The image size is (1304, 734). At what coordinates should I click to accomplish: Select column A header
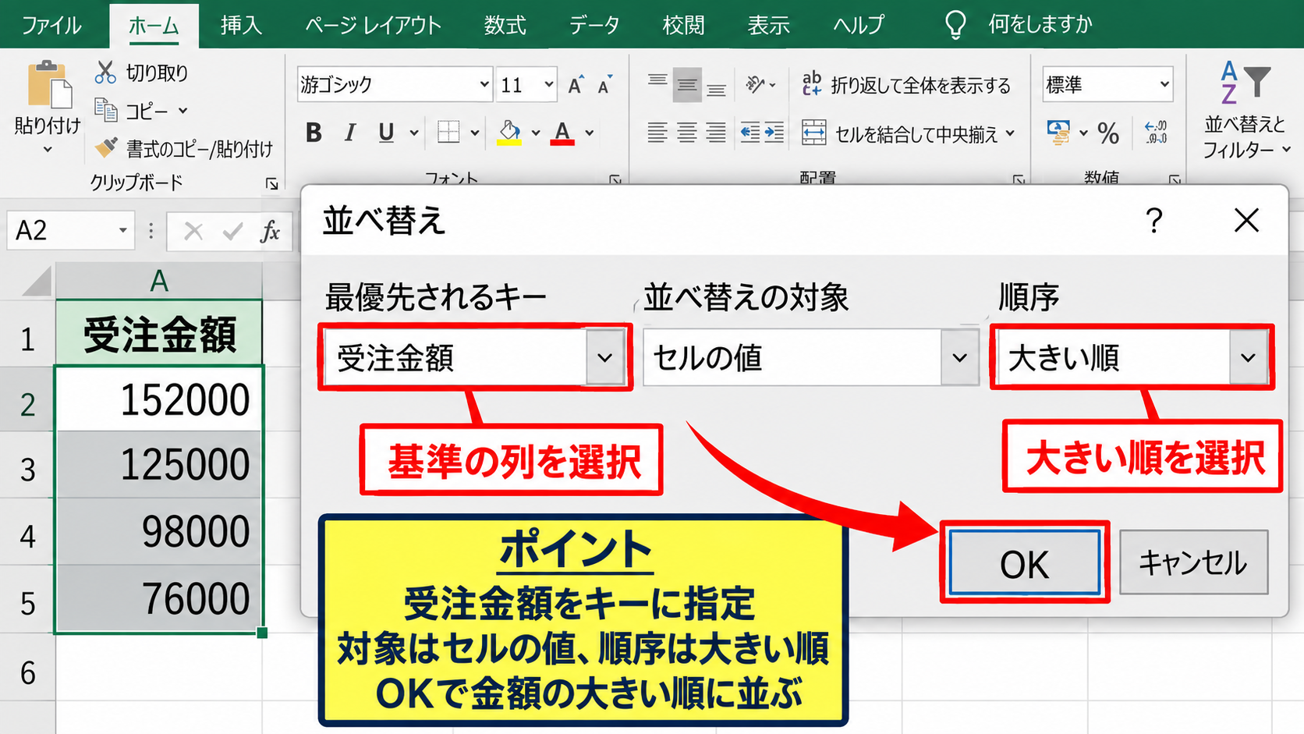click(159, 280)
